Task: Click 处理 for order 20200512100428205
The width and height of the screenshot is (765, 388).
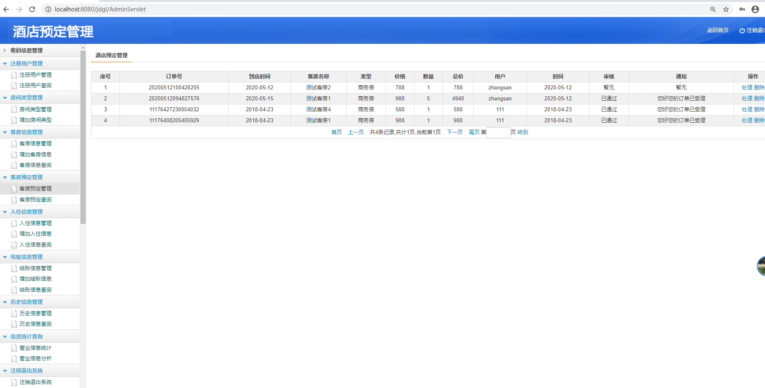Action: click(x=747, y=87)
